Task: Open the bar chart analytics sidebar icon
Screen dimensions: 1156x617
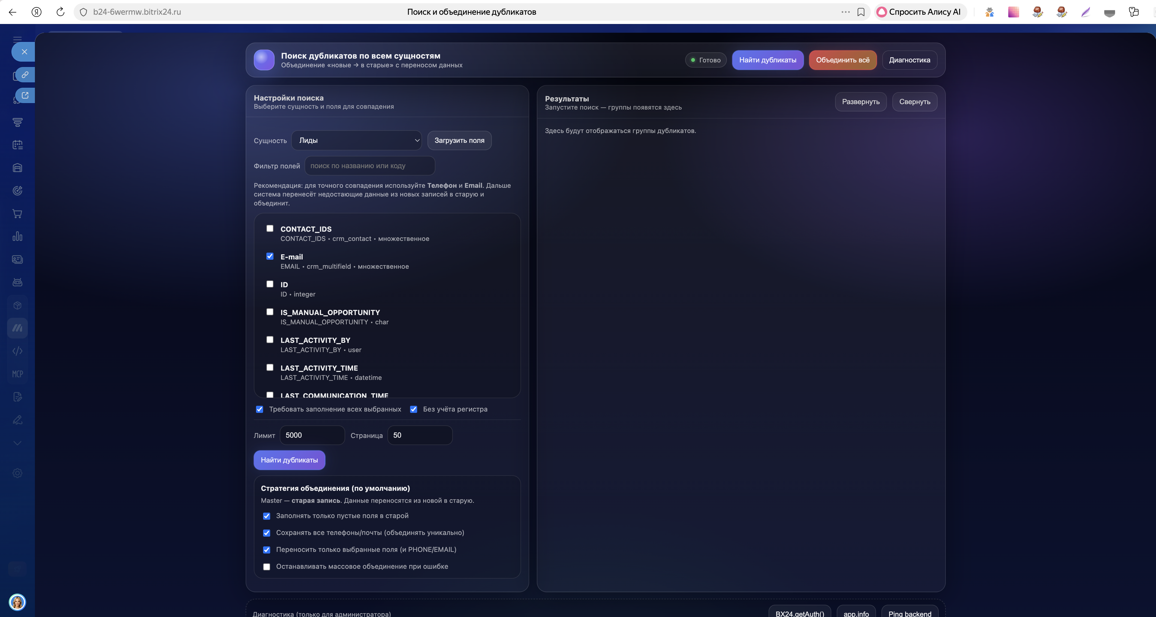Action: tap(17, 237)
